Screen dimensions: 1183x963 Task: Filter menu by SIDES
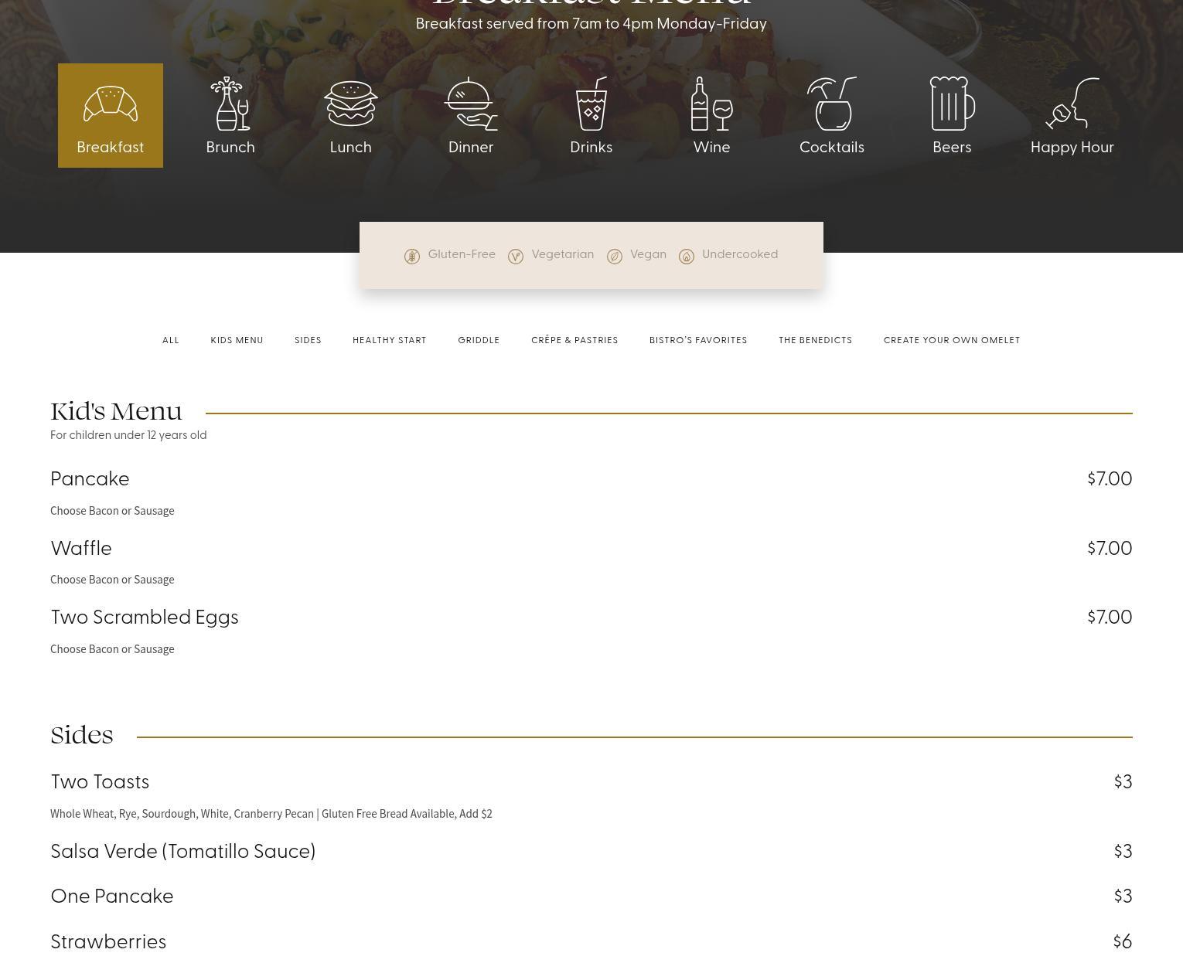click(308, 340)
